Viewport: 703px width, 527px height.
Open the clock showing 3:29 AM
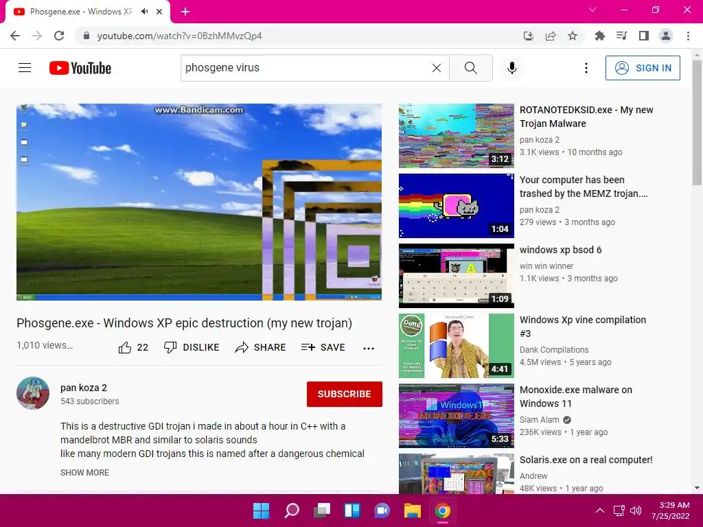(670, 511)
